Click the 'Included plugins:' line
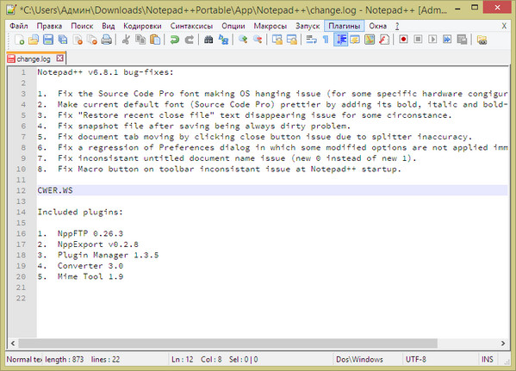 pos(80,212)
